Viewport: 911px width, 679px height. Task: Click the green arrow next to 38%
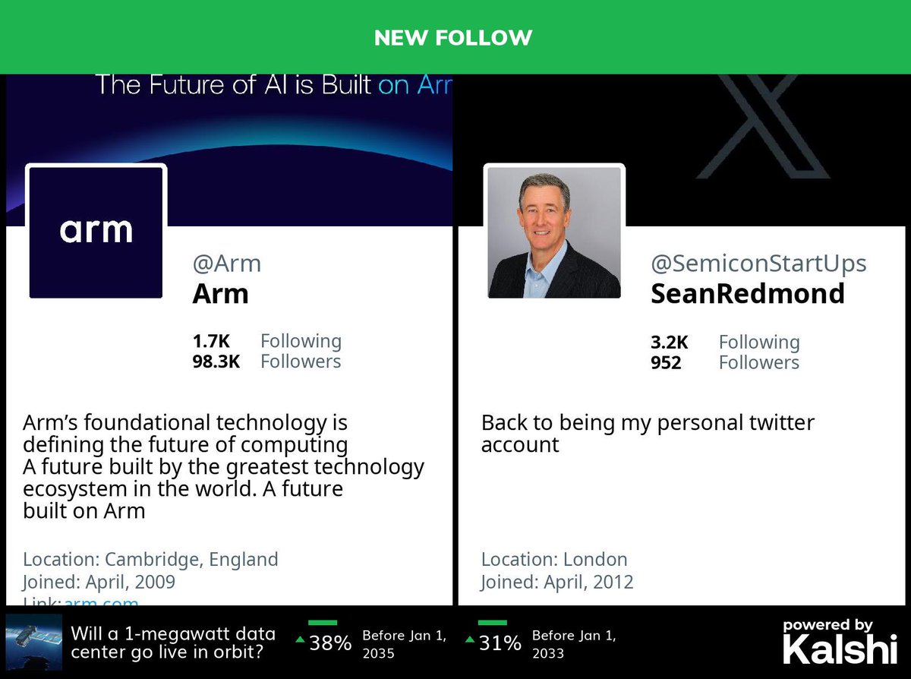coord(300,640)
